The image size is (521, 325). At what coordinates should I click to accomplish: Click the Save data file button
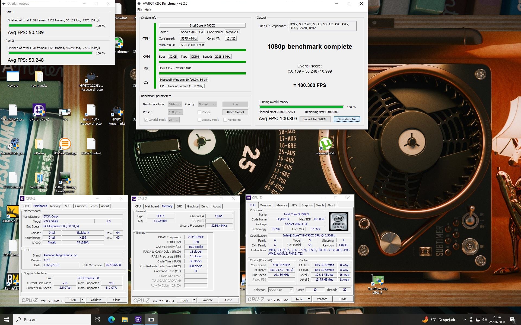pyautogui.click(x=347, y=119)
